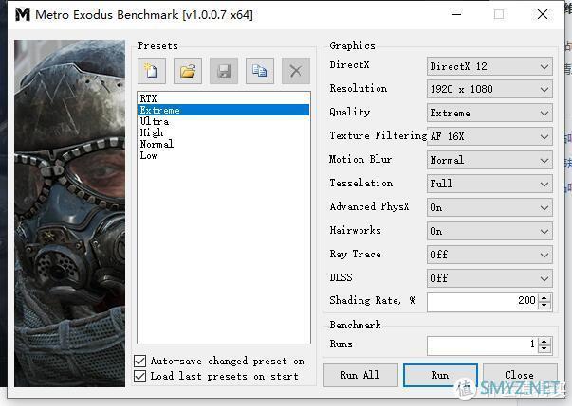The width and height of the screenshot is (572, 406).
Task: Click the Metro M logo in title bar
Action: point(23,14)
